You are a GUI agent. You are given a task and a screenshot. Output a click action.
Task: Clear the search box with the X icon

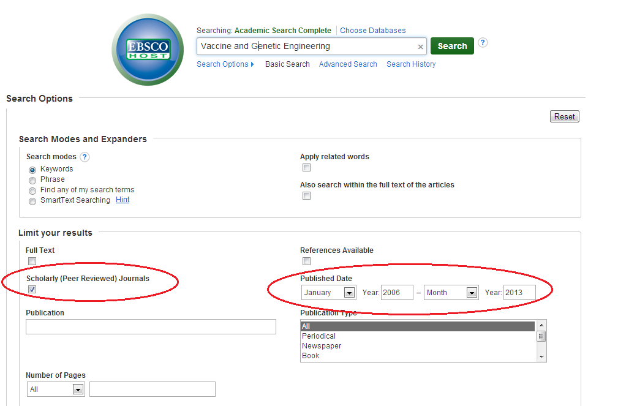[420, 46]
